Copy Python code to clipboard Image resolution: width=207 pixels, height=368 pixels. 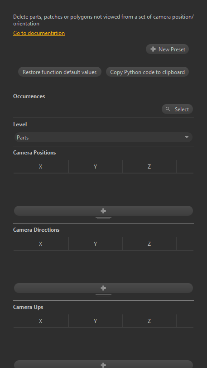pos(147,72)
